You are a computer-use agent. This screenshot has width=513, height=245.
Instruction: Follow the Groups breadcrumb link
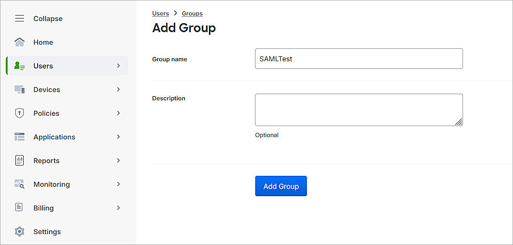[192, 13]
